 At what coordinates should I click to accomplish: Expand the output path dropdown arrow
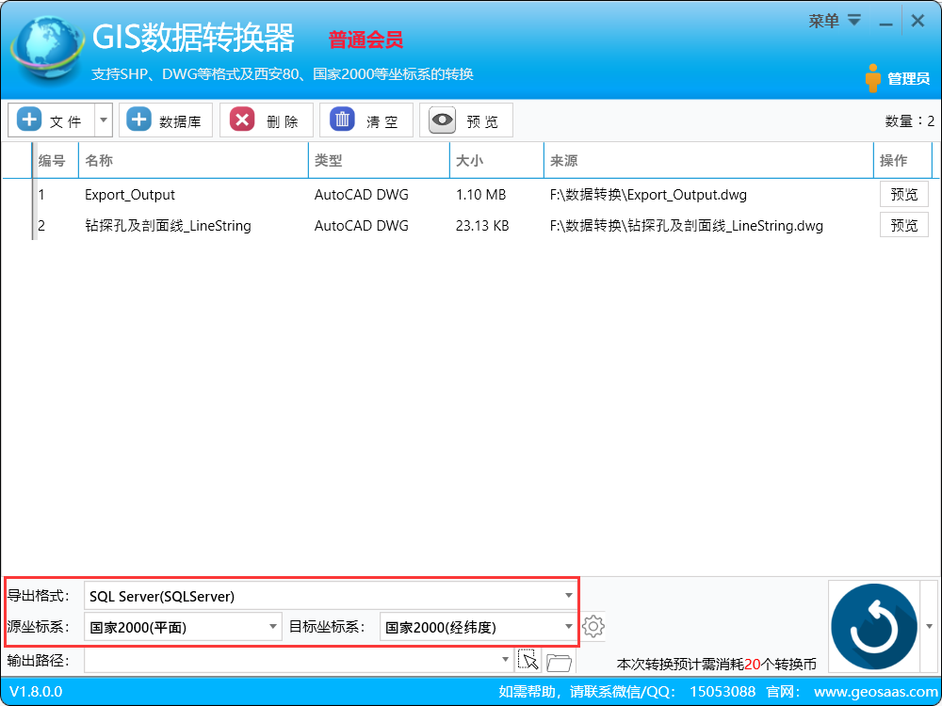tap(505, 661)
